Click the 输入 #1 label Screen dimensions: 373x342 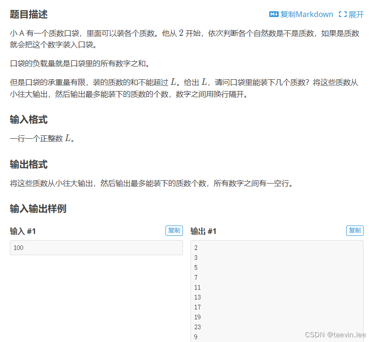[x=23, y=231]
